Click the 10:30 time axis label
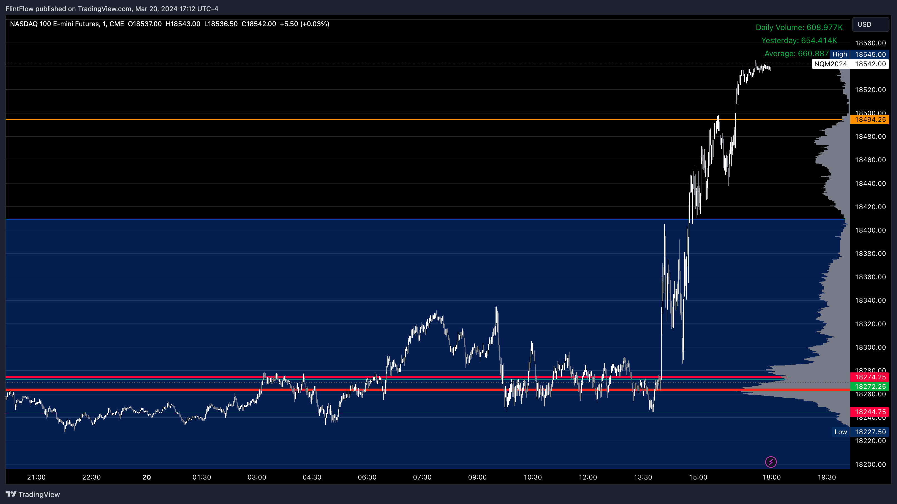This screenshot has width=897, height=504. [x=533, y=477]
